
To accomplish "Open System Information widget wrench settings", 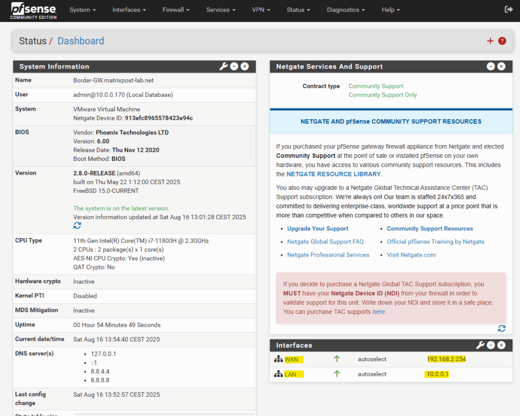I will coord(223,66).
